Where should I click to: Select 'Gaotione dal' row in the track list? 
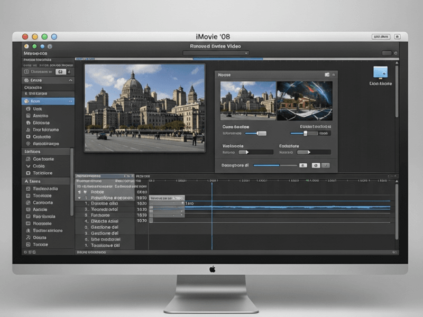105,226
